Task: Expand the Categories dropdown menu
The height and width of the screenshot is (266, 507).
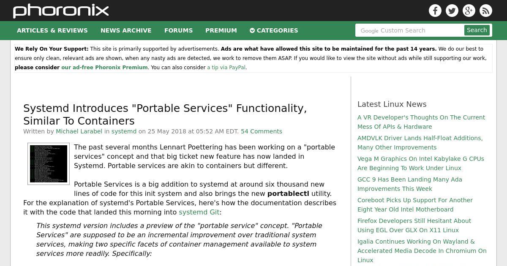Action: coord(274,30)
